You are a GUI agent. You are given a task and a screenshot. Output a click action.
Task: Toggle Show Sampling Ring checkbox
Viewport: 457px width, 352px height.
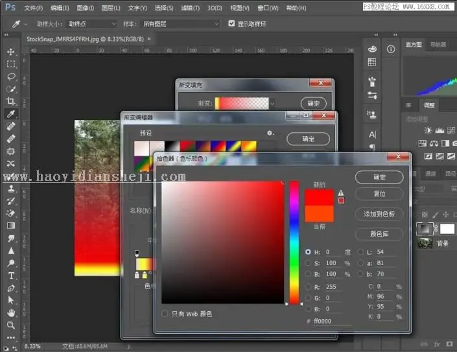231,23
